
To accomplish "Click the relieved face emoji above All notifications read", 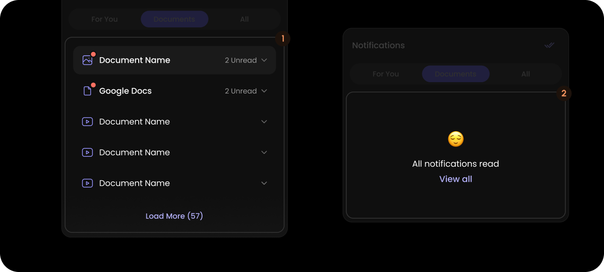I will (x=456, y=139).
